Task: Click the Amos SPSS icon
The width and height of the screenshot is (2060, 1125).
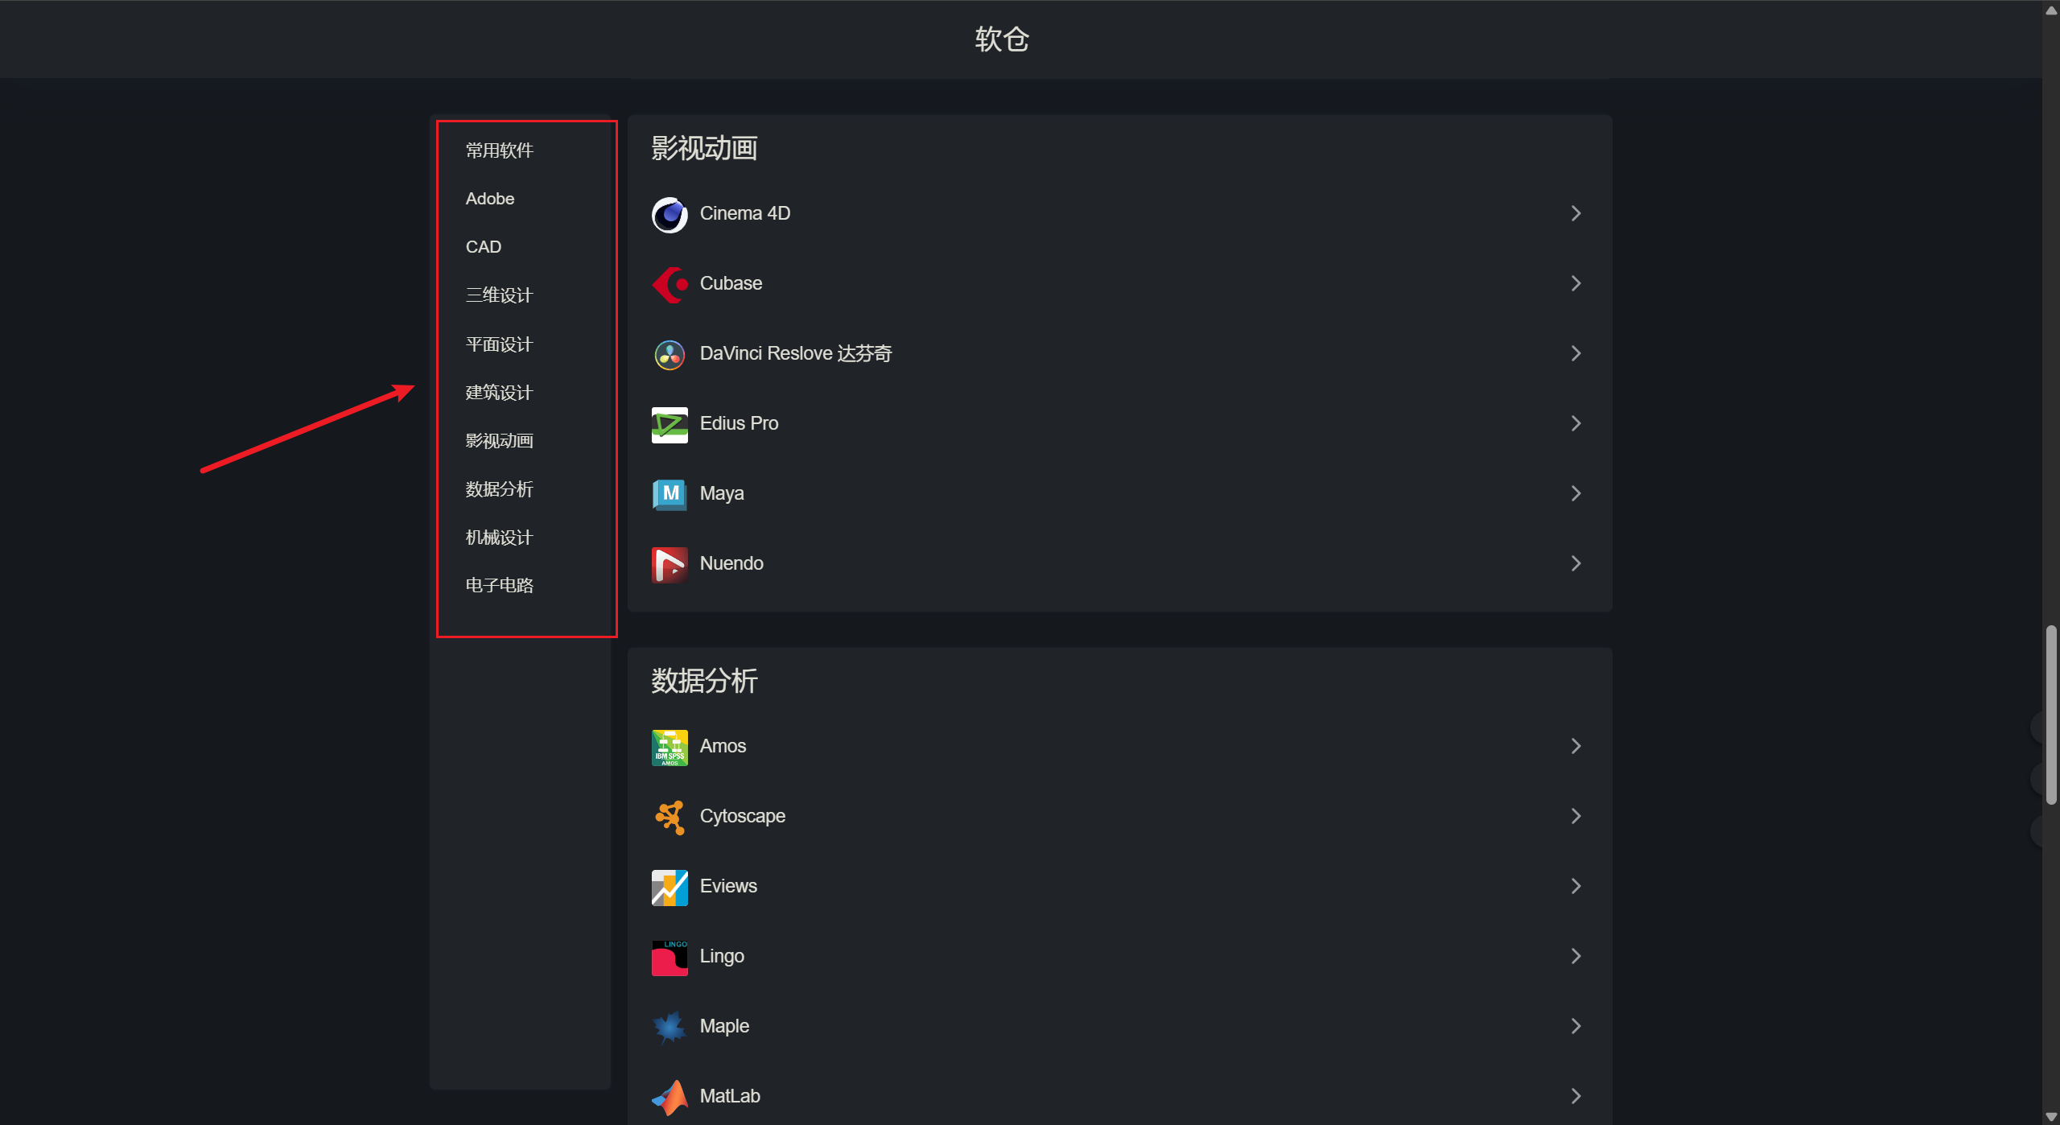Action: point(669,747)
